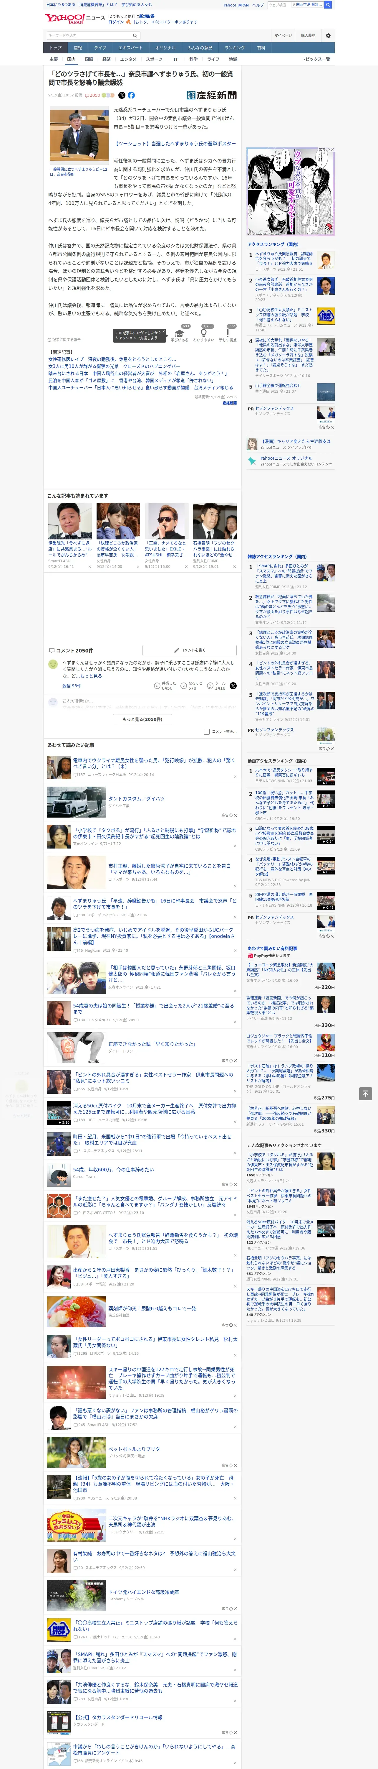Click the ツーショット election poster link
Screen dimensions: 378x1769
point(175,144)
